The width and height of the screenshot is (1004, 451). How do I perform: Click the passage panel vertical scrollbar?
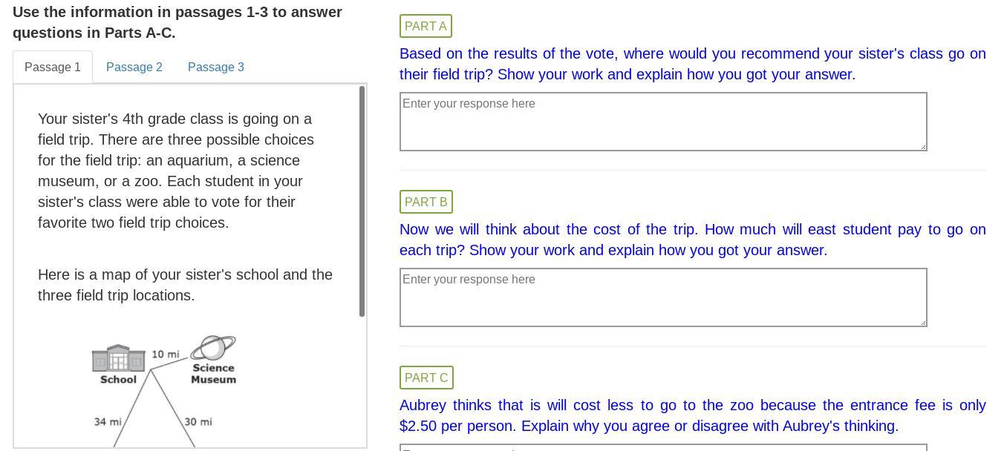(x=362, y=201)
